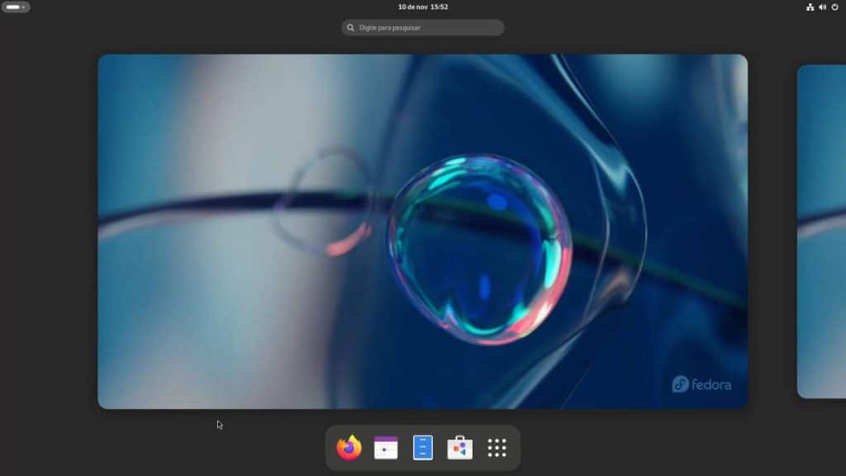
Task: Open the Calendar app from the dock
Action: (x=385, y=448)
